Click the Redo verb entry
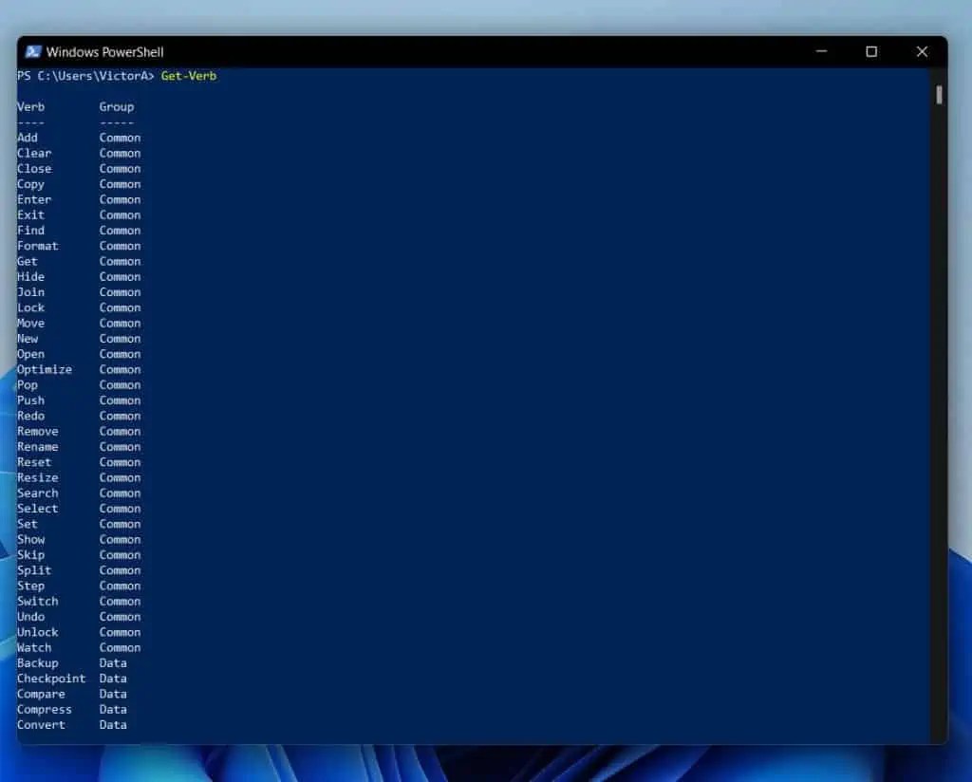Viewport: 972px width, 782px height. coord(30,417)
